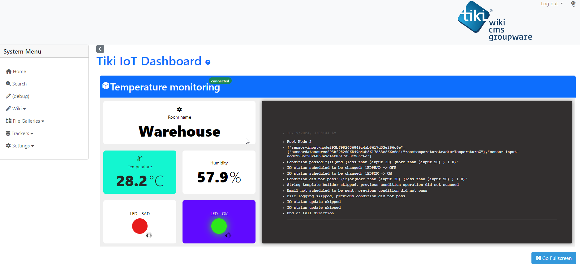Open the Tiki IoT Dashboard title link
This screenshot has height=271, width=580.
pyautogui.click(x=149, y=61)
